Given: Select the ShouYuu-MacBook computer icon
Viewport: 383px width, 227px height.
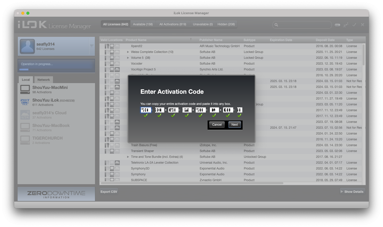Looking at the screenshot, I should [25, 127].
